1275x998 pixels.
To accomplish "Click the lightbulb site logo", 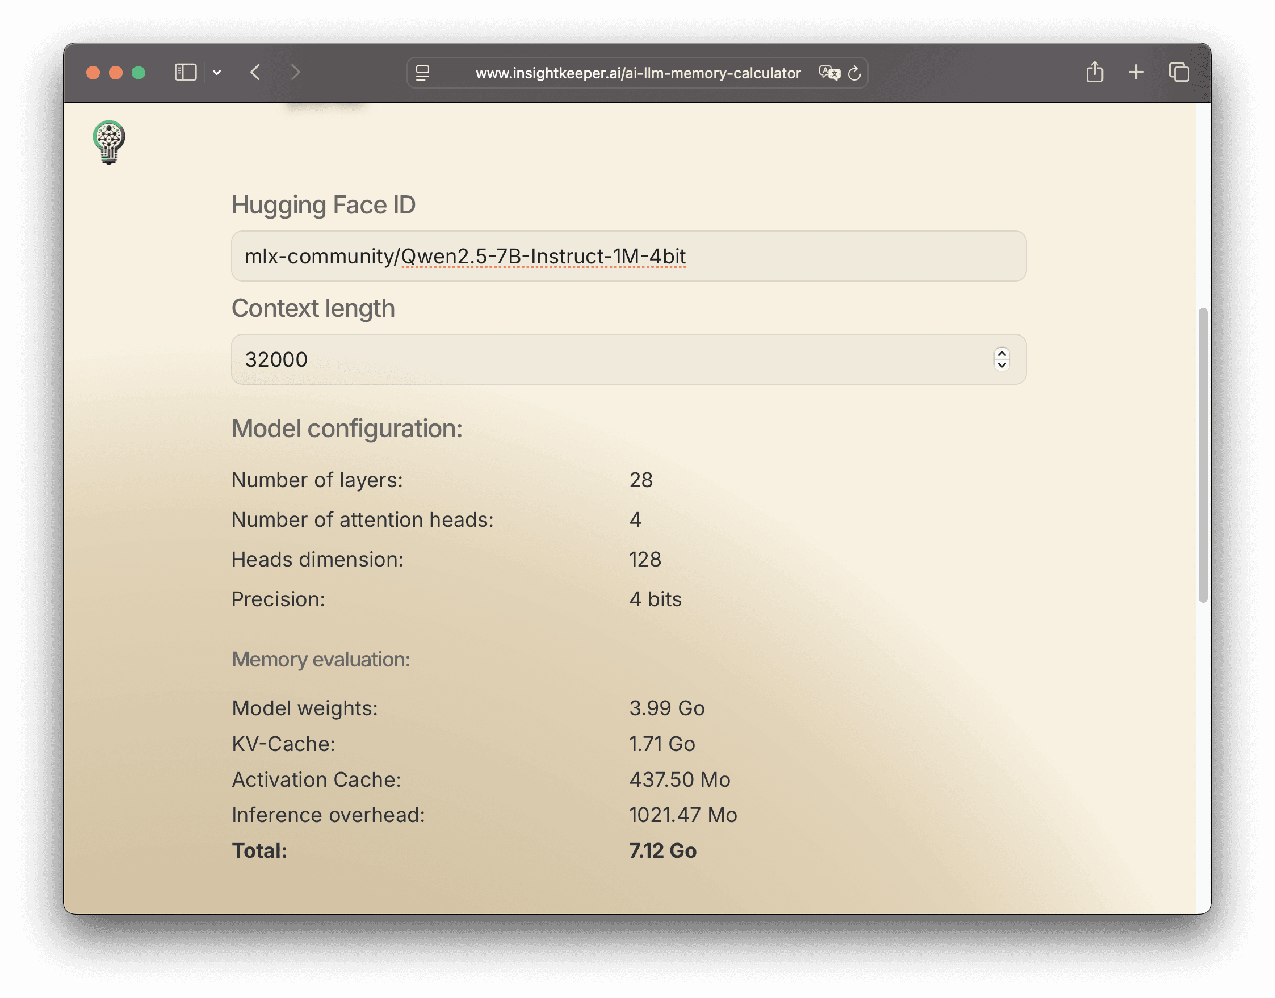I will 108,142.
